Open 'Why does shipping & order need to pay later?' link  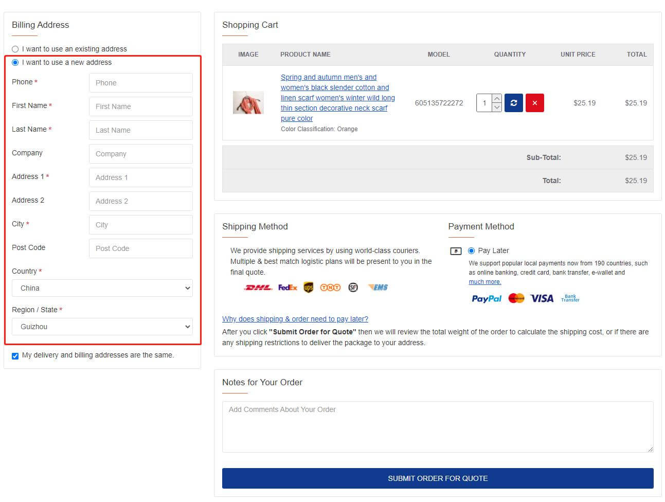[x=295, y=319]
